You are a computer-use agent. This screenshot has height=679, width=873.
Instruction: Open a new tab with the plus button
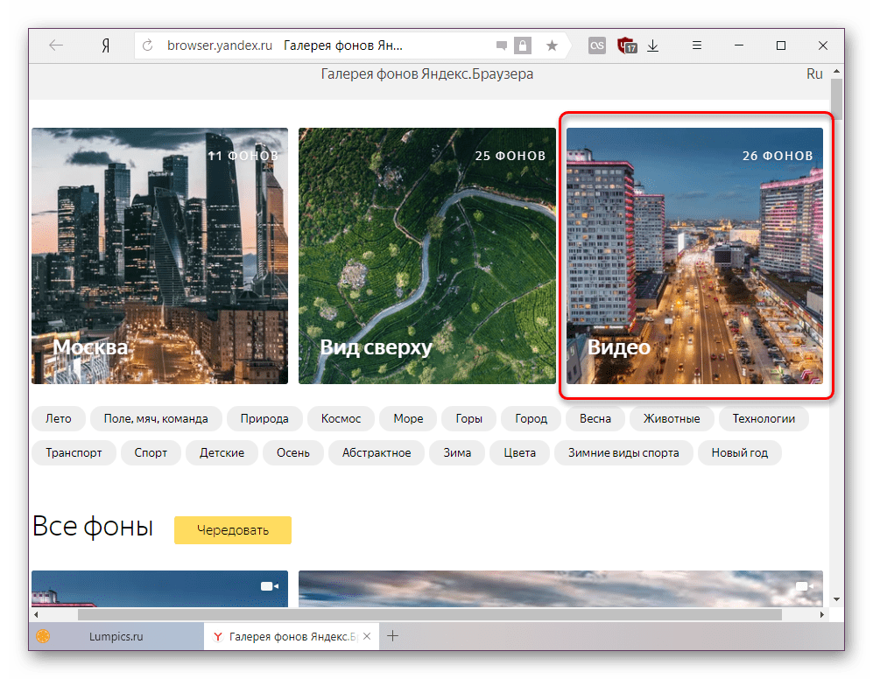pyautogui.click(x=393, y=636)
